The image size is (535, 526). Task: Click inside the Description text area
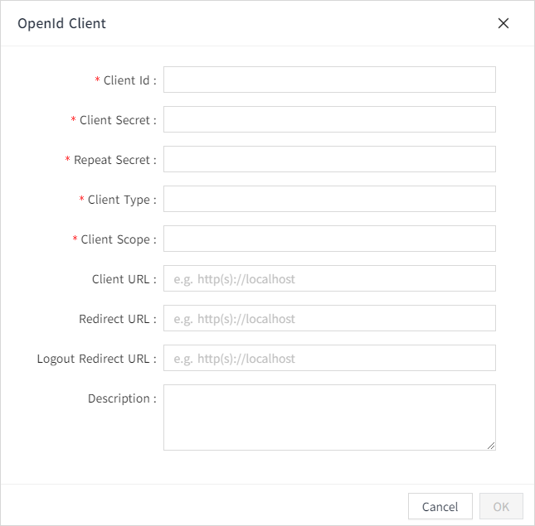[329, 417]
